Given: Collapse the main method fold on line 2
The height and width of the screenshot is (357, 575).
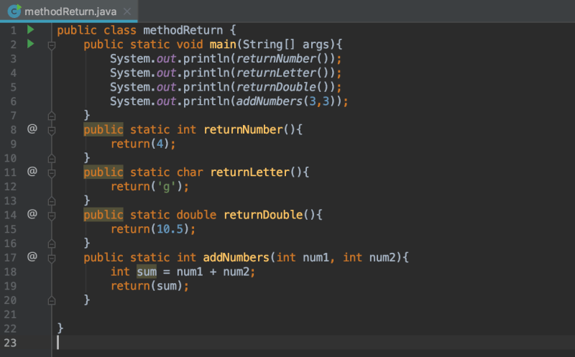Looking at the screenshot, I should pos(52,45).
